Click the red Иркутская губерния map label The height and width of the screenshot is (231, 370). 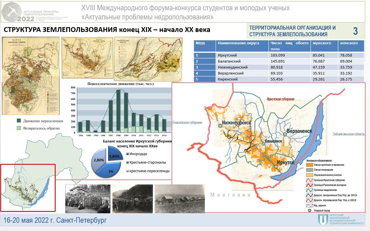[x=280, y=99]
